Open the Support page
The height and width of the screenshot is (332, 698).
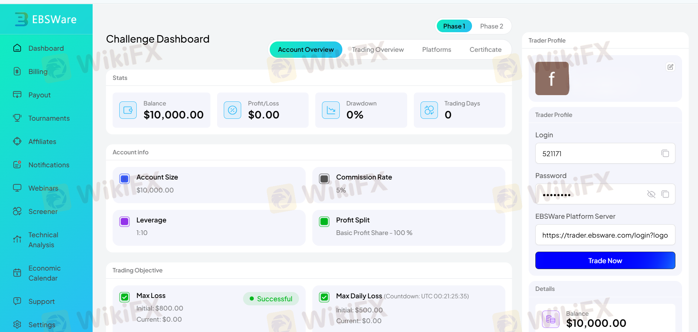pos(41,301)
